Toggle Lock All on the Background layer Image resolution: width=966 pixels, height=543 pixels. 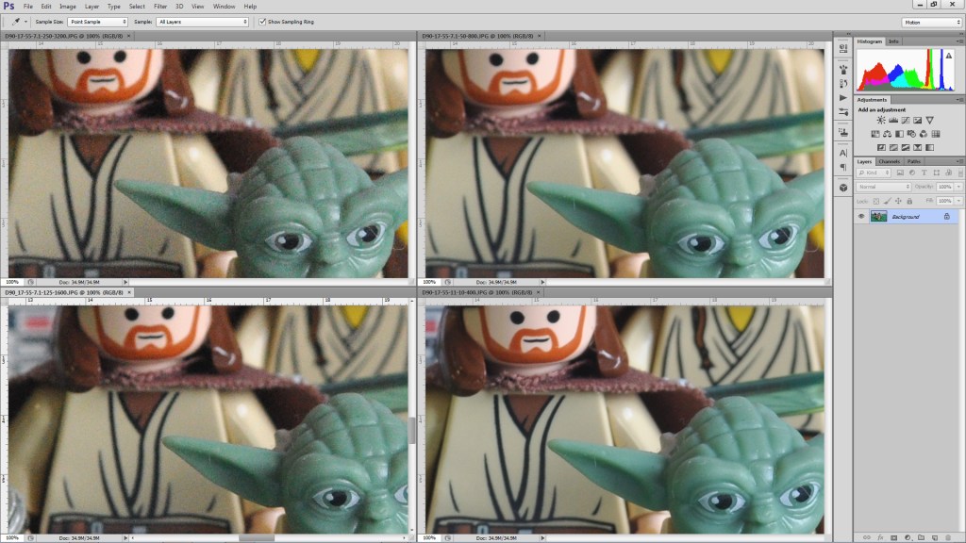point(909,201)
